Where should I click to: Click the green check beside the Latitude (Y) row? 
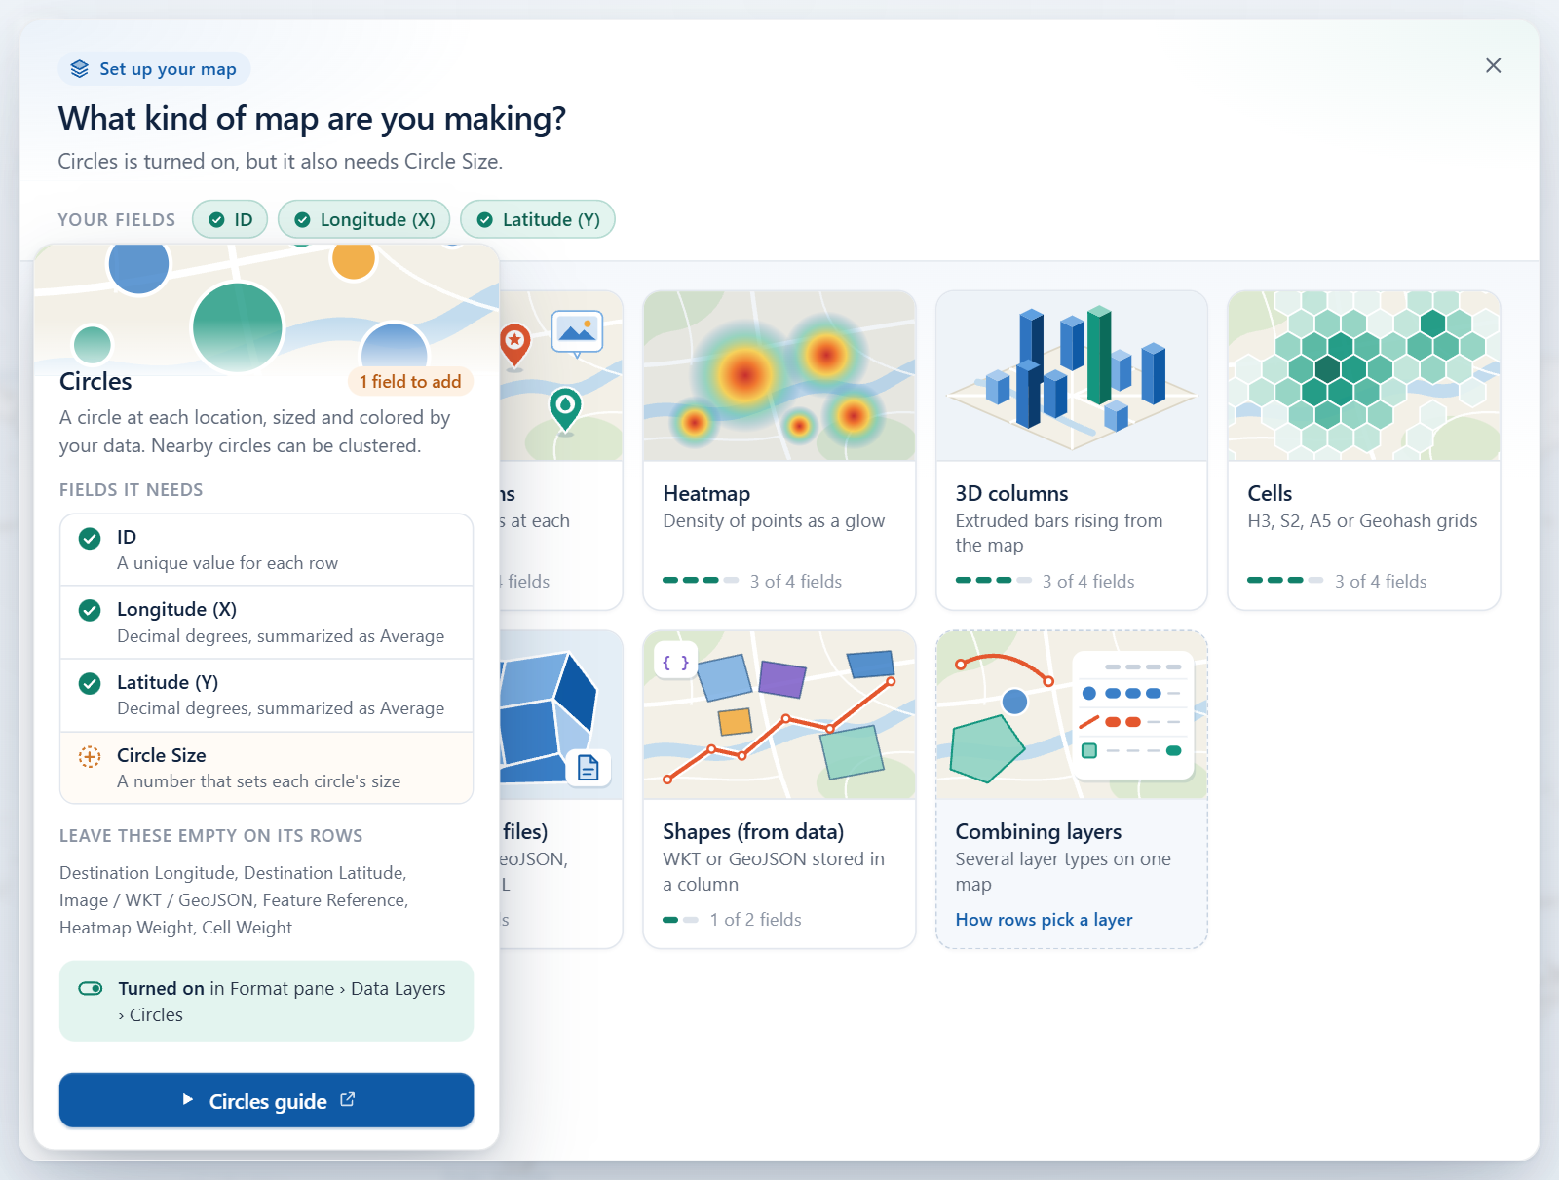pos(90,683)
